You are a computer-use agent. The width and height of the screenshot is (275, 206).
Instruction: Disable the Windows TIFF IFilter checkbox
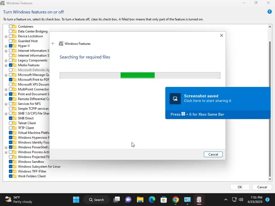pos(10,171)
